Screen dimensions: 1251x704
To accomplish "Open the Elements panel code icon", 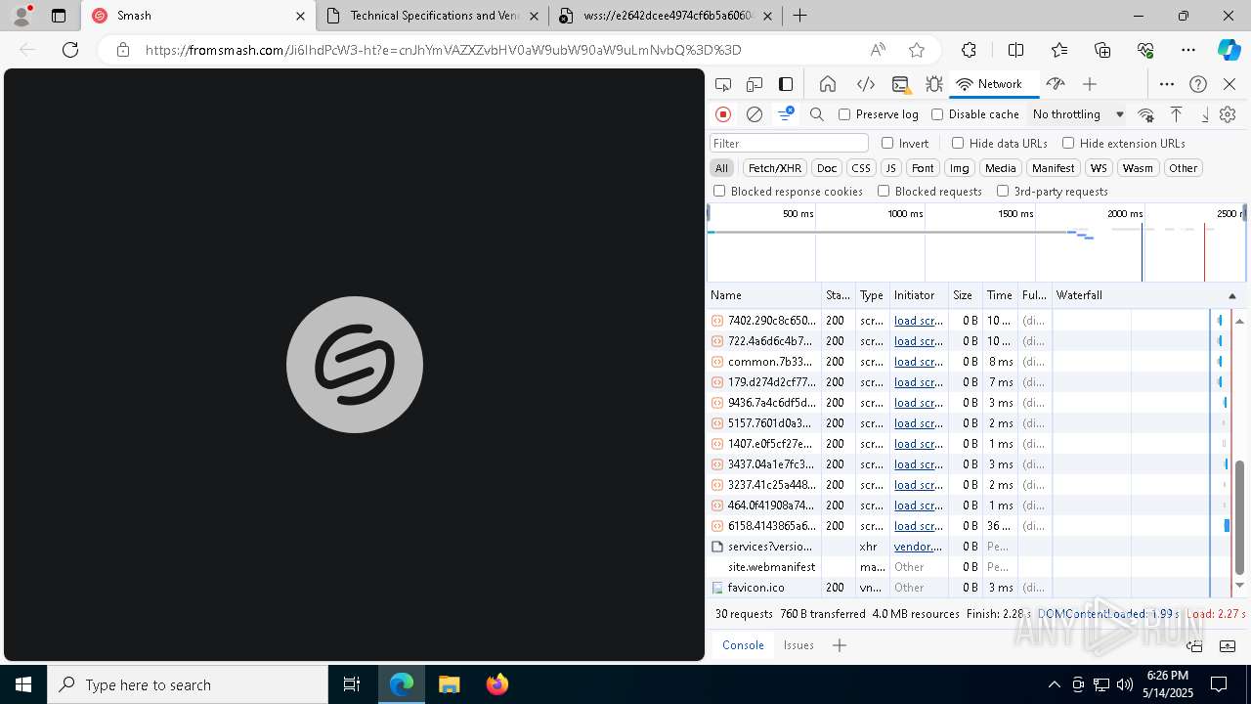I will [x=865, y=84].
